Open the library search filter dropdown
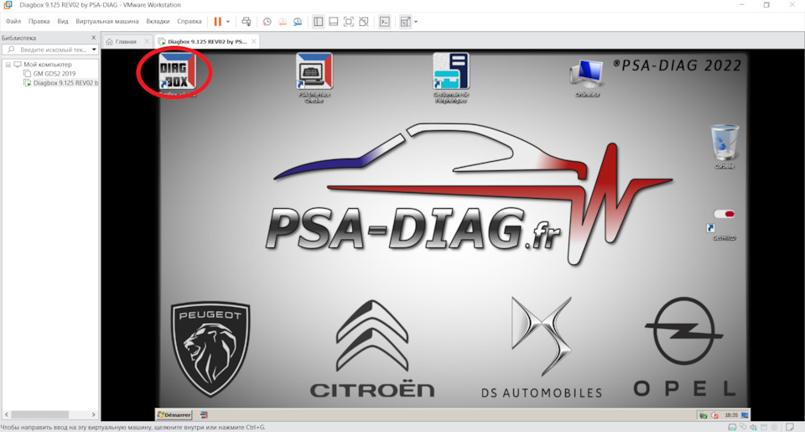This screenshot has height=432, width=805. click(94, 49)
